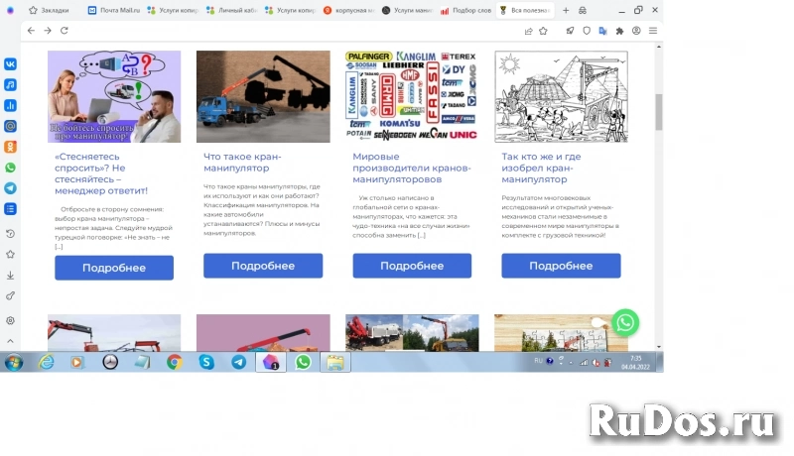The image size is (794, 456).
Task: Switch to the Подбор слов tab
Action: (x=463, y=10)
